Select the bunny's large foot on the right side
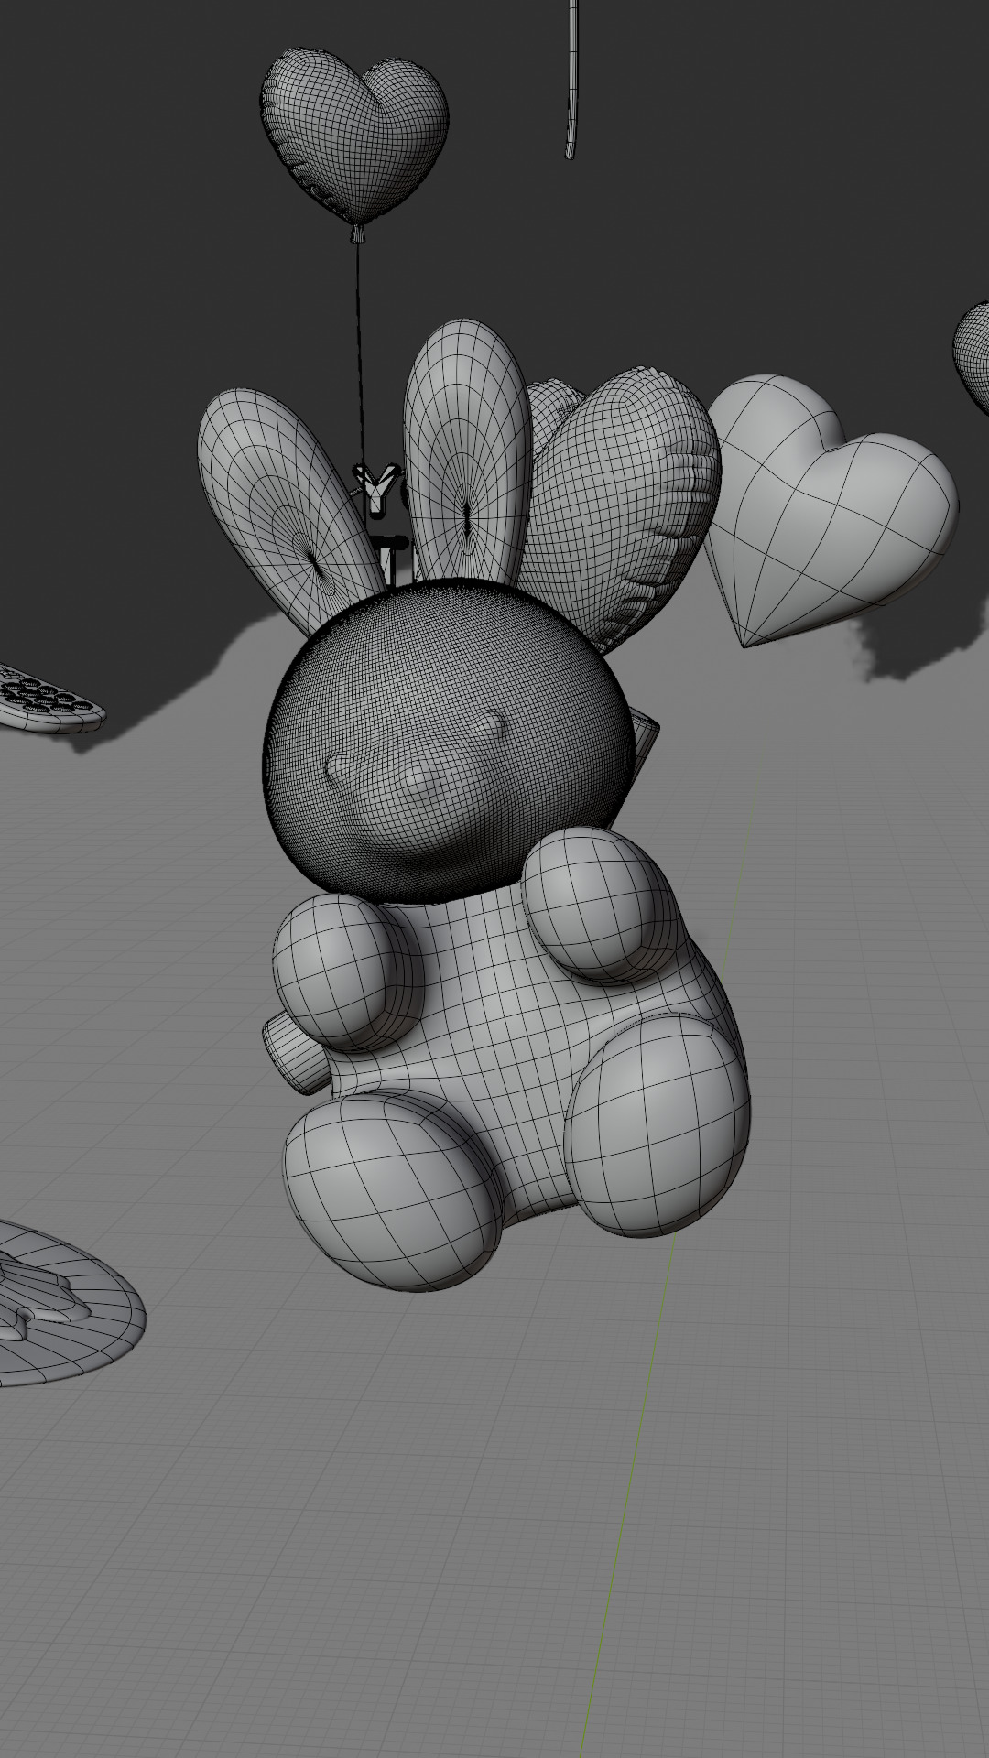The image size is (989, 1758). 658,1124
